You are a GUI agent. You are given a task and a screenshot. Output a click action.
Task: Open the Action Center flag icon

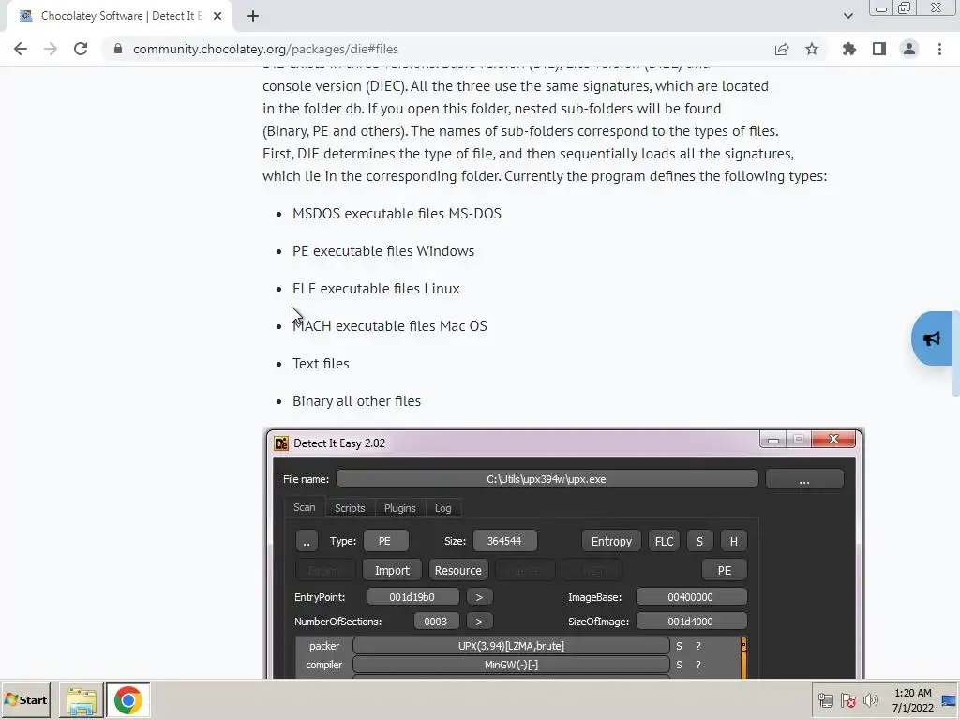(x=847, y=699)
